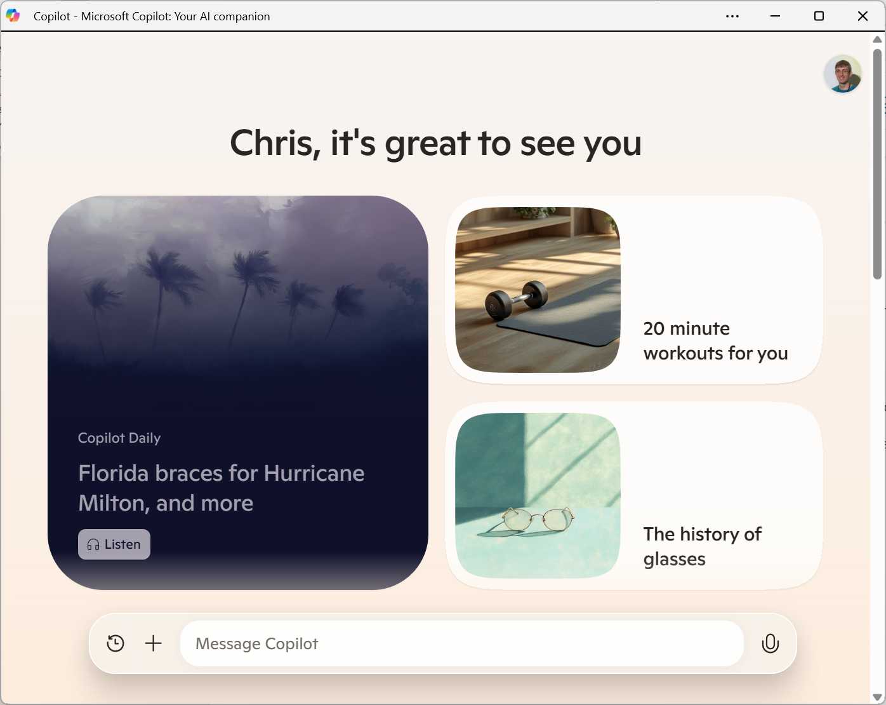The image size is (886, 705).
Task: Minimize the Copilot window
Action: [775, 16]
